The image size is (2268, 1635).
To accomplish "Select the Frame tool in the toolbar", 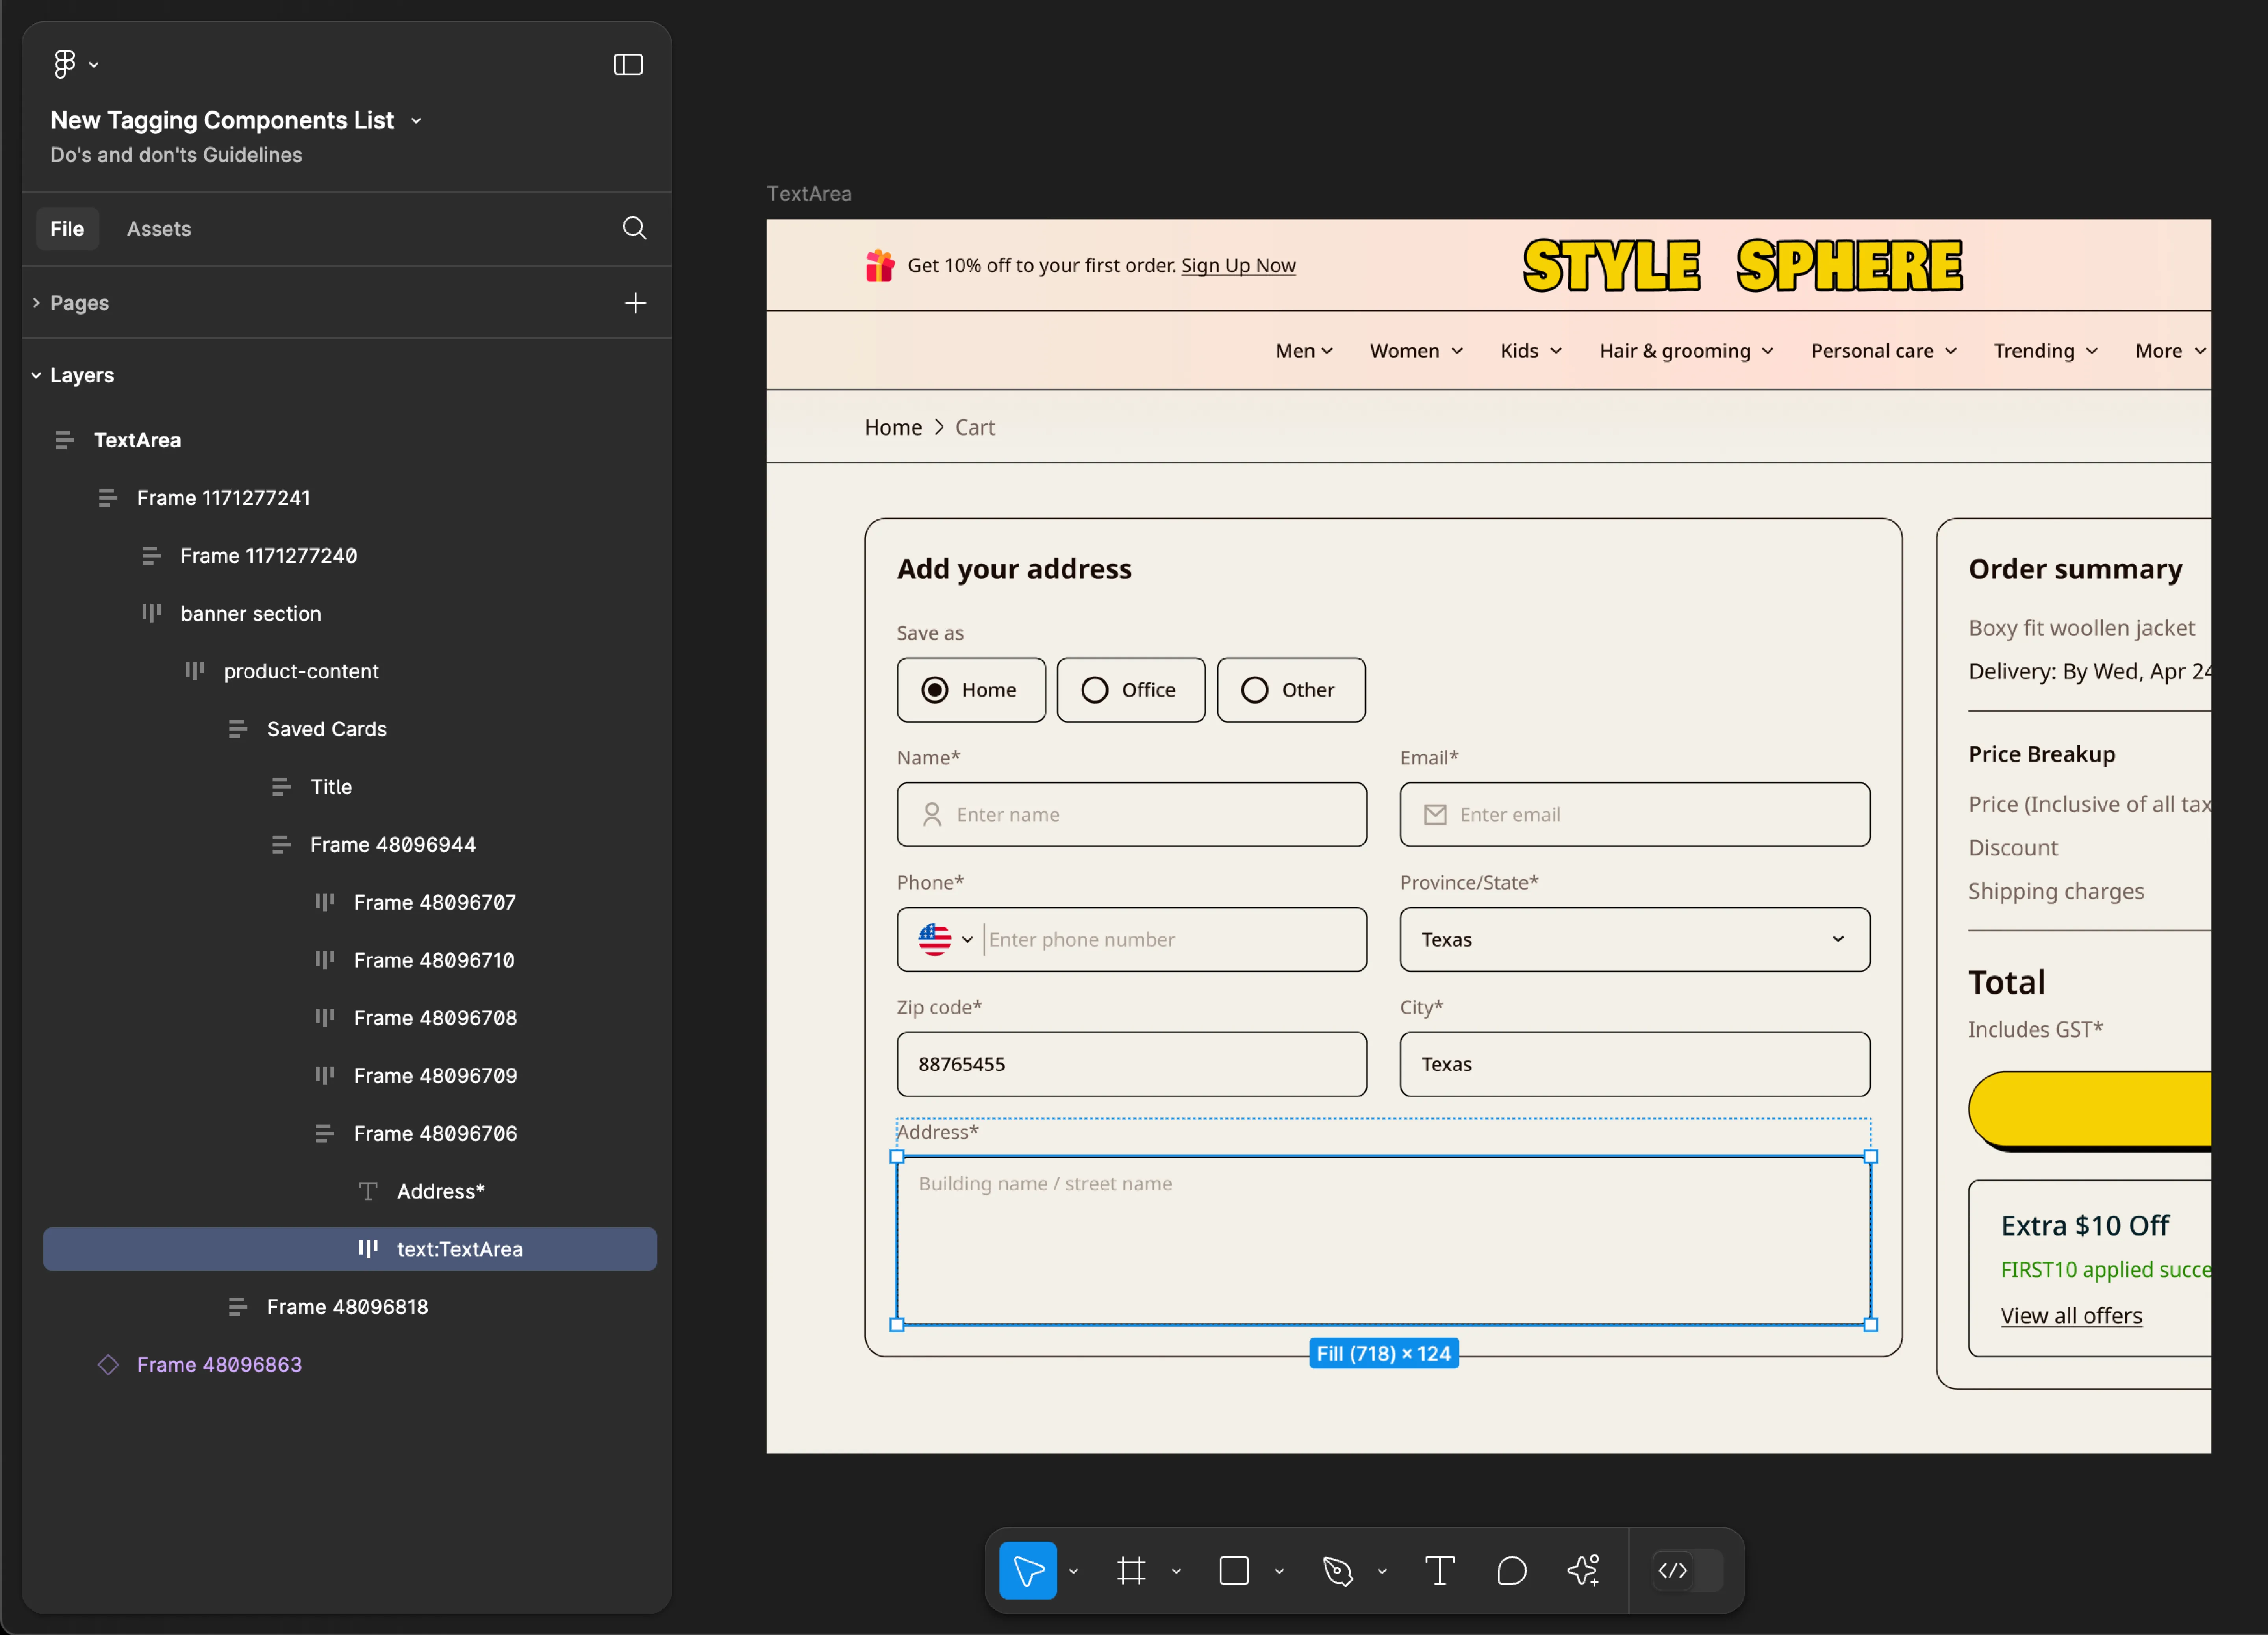I will click(1131, 1571).
